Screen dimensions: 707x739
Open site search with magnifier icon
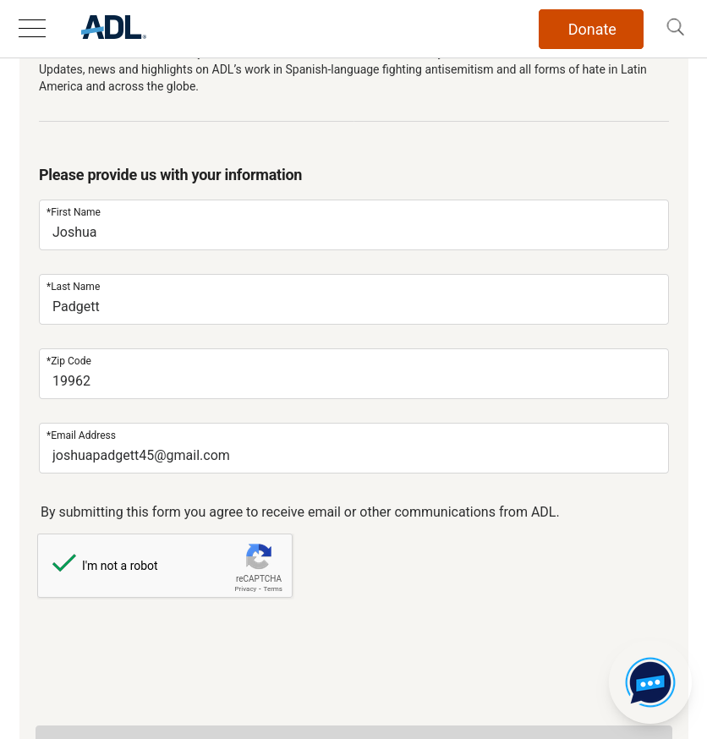tap(675, 27)
